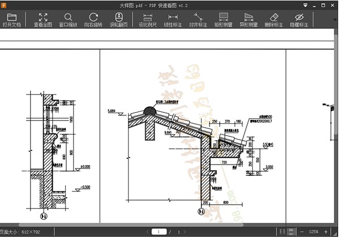The width and height of the screenshot is (341, 238).
Task: Pick the 对齐标注 aligned dimension tool
Action: point(198,20)
